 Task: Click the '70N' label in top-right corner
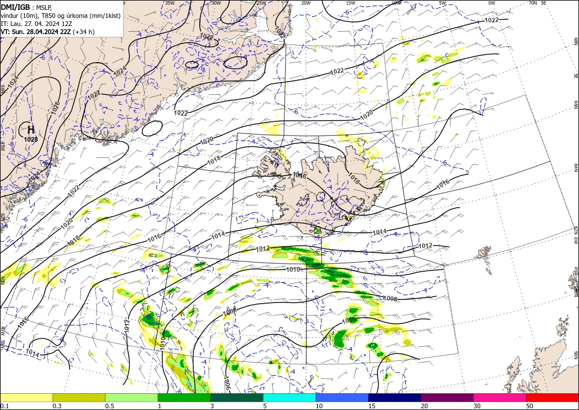pos(533,2)
